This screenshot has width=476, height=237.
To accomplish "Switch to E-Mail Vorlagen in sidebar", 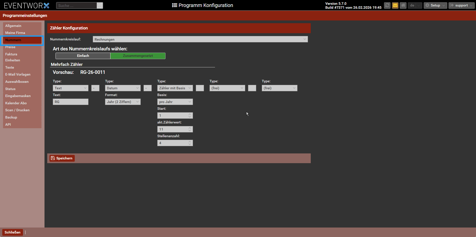I will coord(18,74).
